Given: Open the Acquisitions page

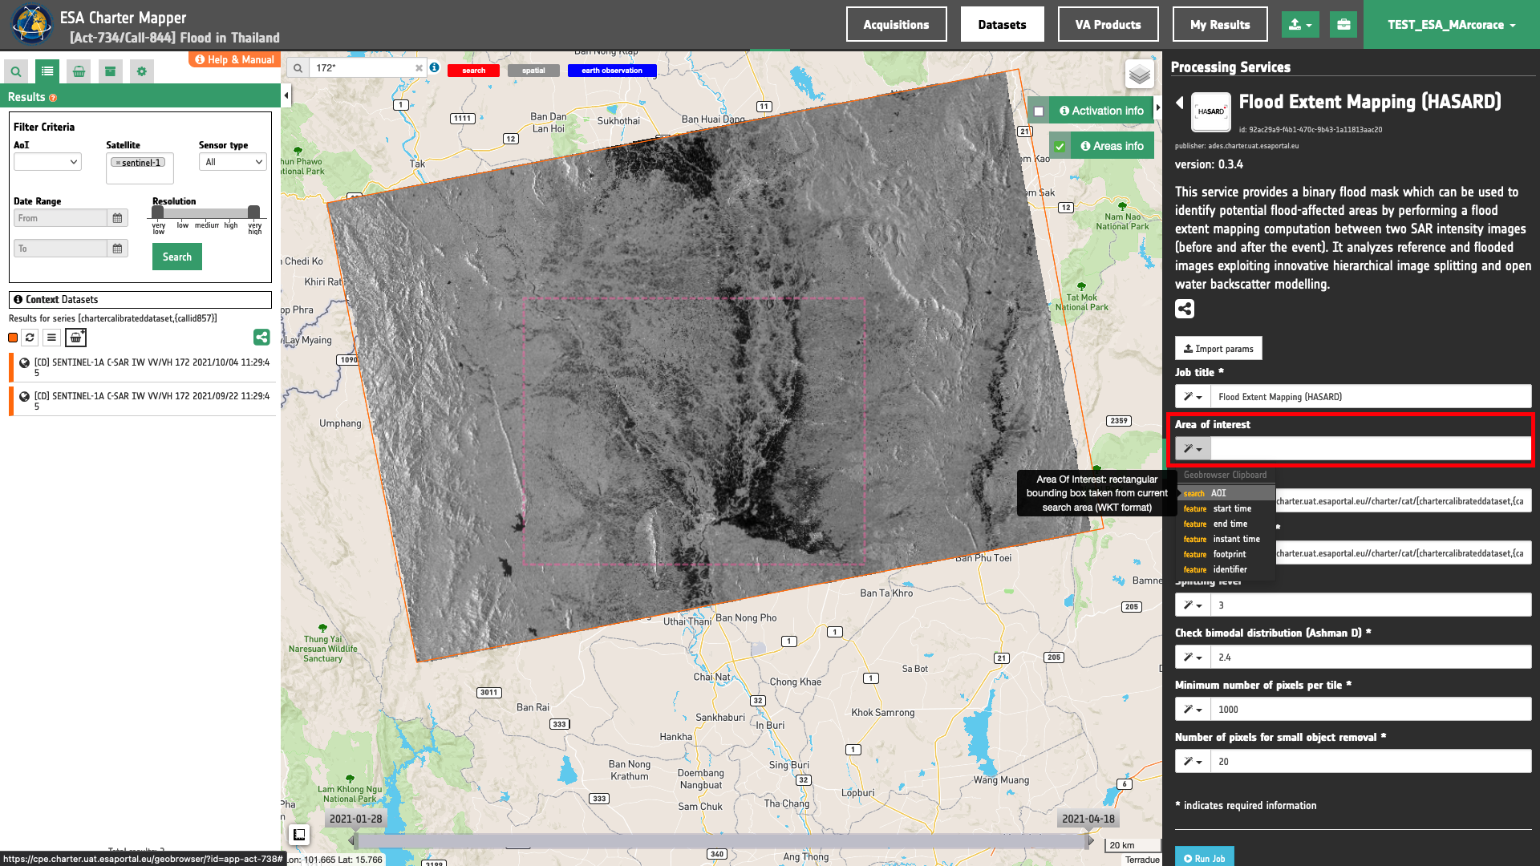Looking at the screenshot, I should 896,25.
